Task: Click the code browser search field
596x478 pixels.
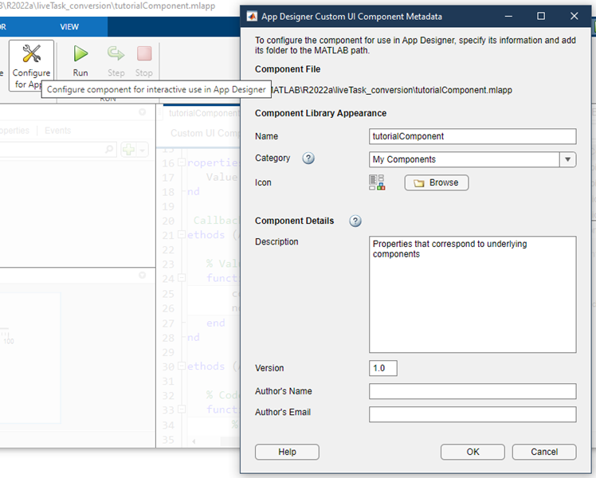Action: pos(58,150)
